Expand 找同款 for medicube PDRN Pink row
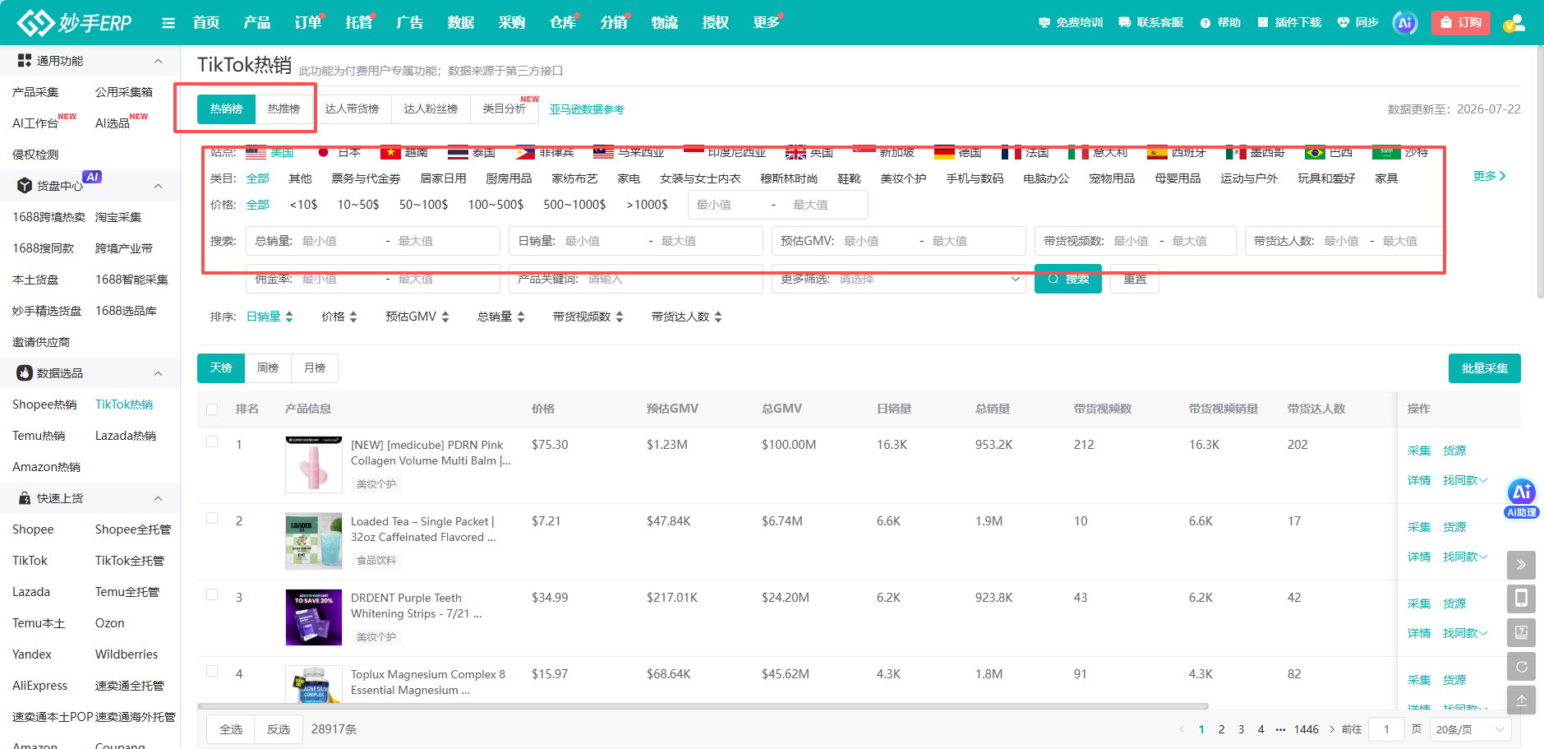 tap(1465, 480)
